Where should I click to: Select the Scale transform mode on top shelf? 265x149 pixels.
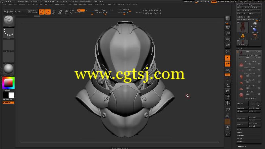(x=60, y=12)
